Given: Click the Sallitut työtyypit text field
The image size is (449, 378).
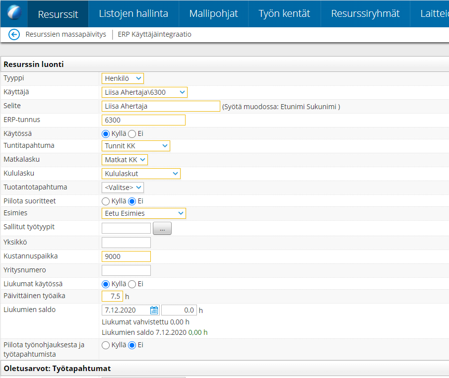Looking at the screenshot, I should click(x=126, y=228).
